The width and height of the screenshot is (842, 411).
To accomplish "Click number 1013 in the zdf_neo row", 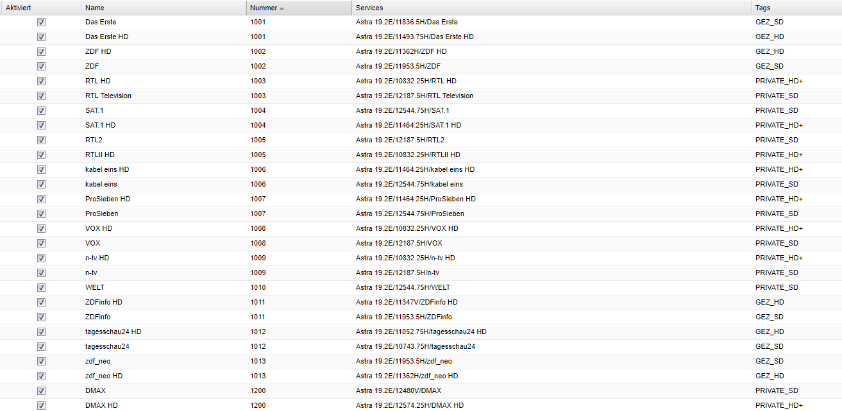I will click(x=258, y=361).
